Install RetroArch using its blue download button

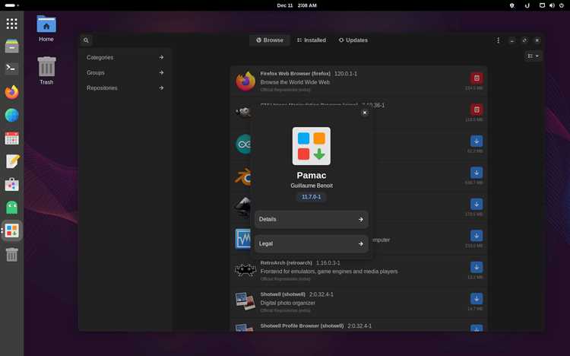[x=477, y=267]
